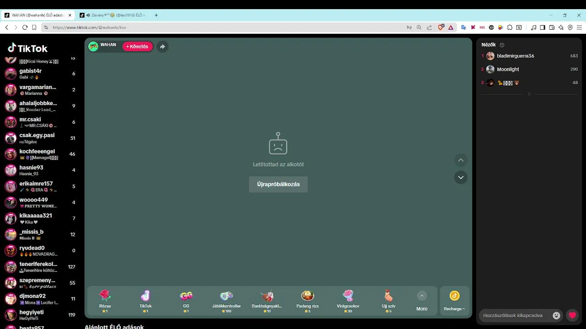Click the Nézők help question mark icon
586x329 pixels.
(x=502, y=45)
